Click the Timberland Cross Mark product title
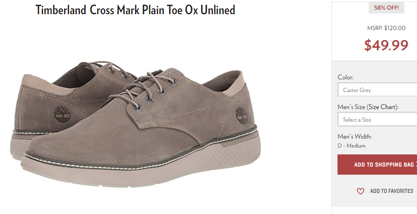 coord(135,10)
